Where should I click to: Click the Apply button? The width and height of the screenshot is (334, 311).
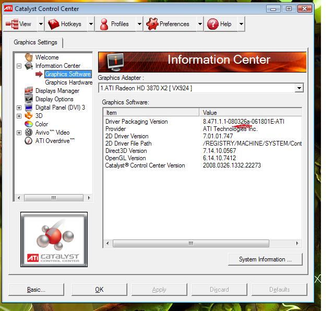pyautogui.click(x=159, y=290)
